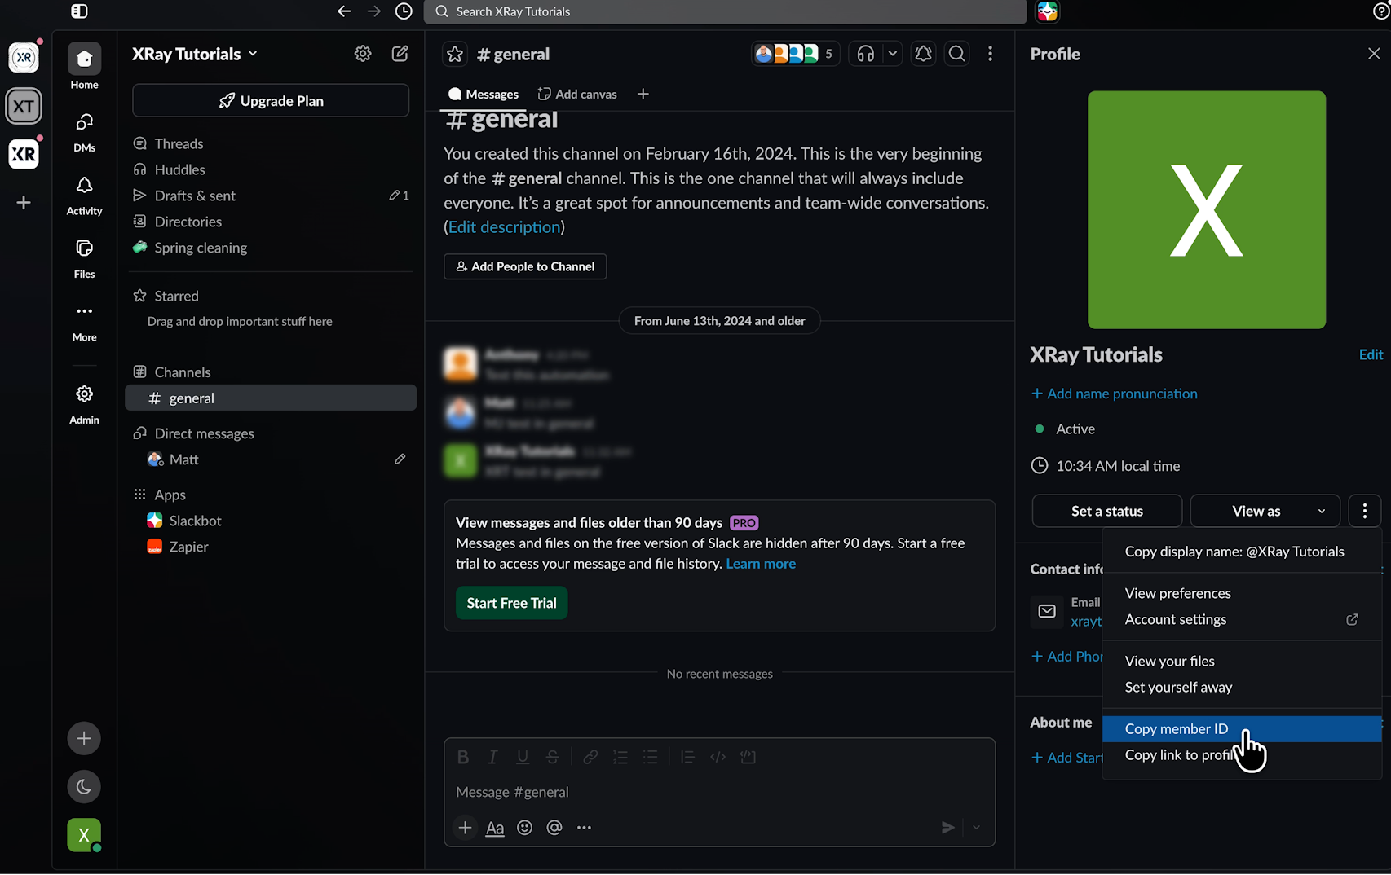This screenshot has height=875, width=1391.
Task: Click Set a status button
Action: point(1107,512)
